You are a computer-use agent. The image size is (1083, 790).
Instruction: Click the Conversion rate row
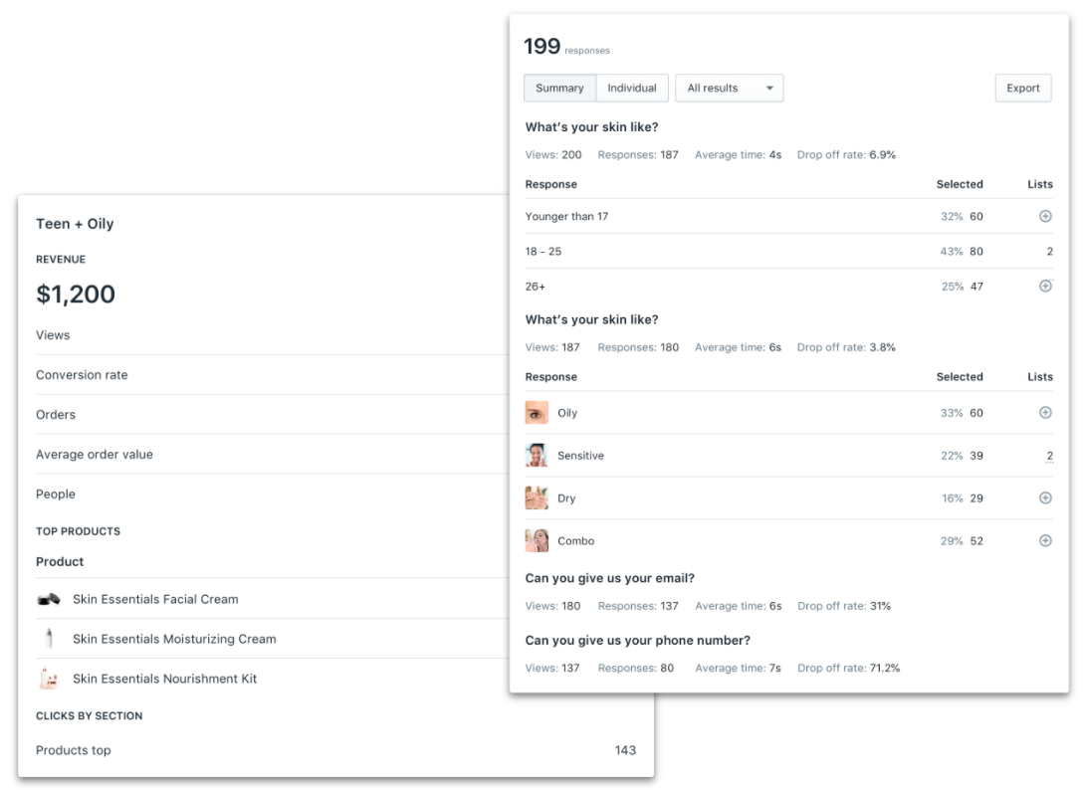pos(272,375)
